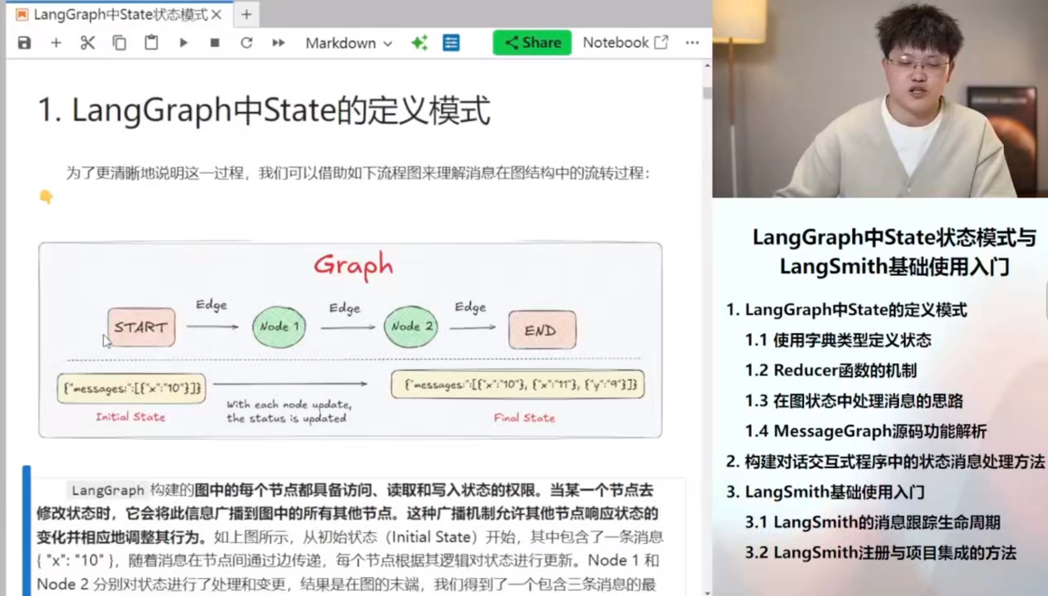Click outline item 1.4 MessageGraph源码功能解析
The image size is (1048, 596).
pyautogui.click(x=865, y=431)
